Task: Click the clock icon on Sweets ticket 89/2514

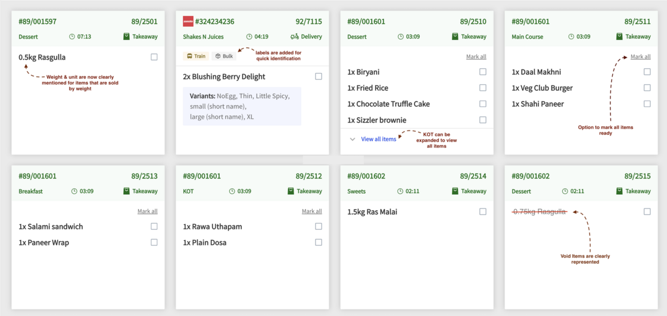Action: click(x=401, y=191)
